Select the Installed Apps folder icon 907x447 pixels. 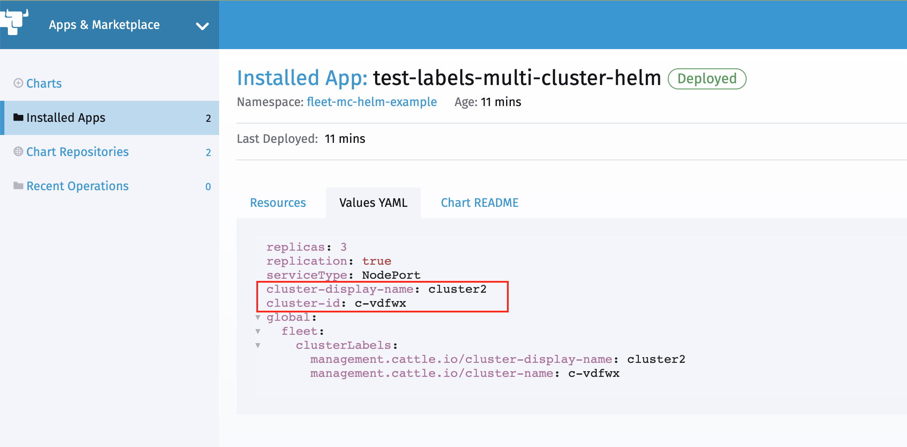[x=18, y=117]
